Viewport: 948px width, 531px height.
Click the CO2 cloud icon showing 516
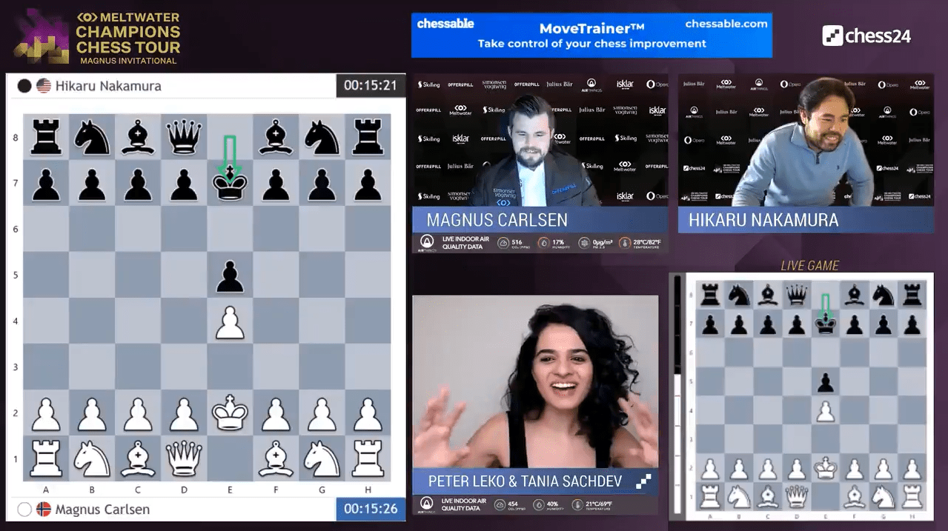[503, 242]
